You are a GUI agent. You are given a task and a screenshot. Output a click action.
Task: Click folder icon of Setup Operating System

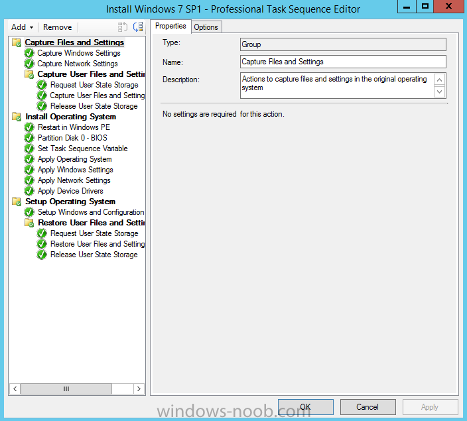[x=17, y=202]
